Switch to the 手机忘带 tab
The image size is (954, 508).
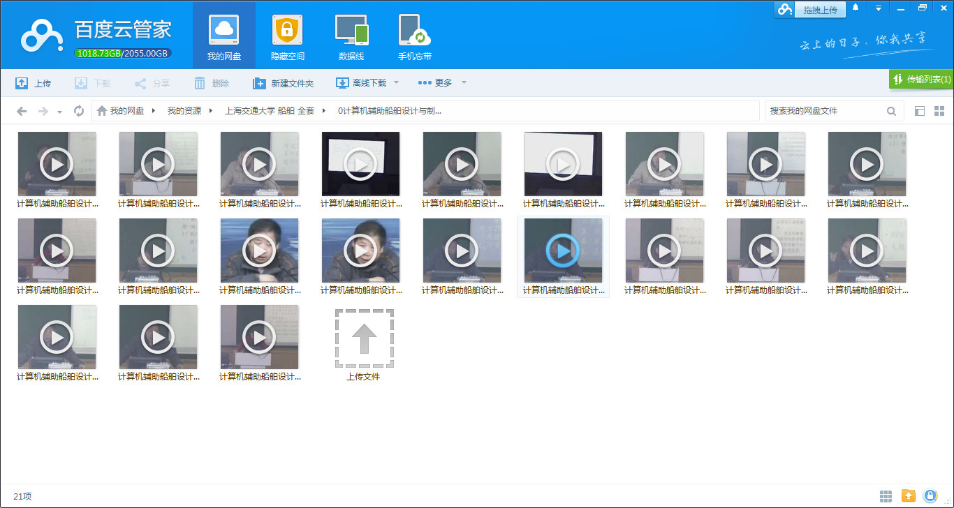pos(415,36)
